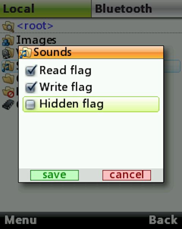Select the memory card chip icon
This screenshot has height=229, width=182.
pyautogui.click(x=8, y=104)
